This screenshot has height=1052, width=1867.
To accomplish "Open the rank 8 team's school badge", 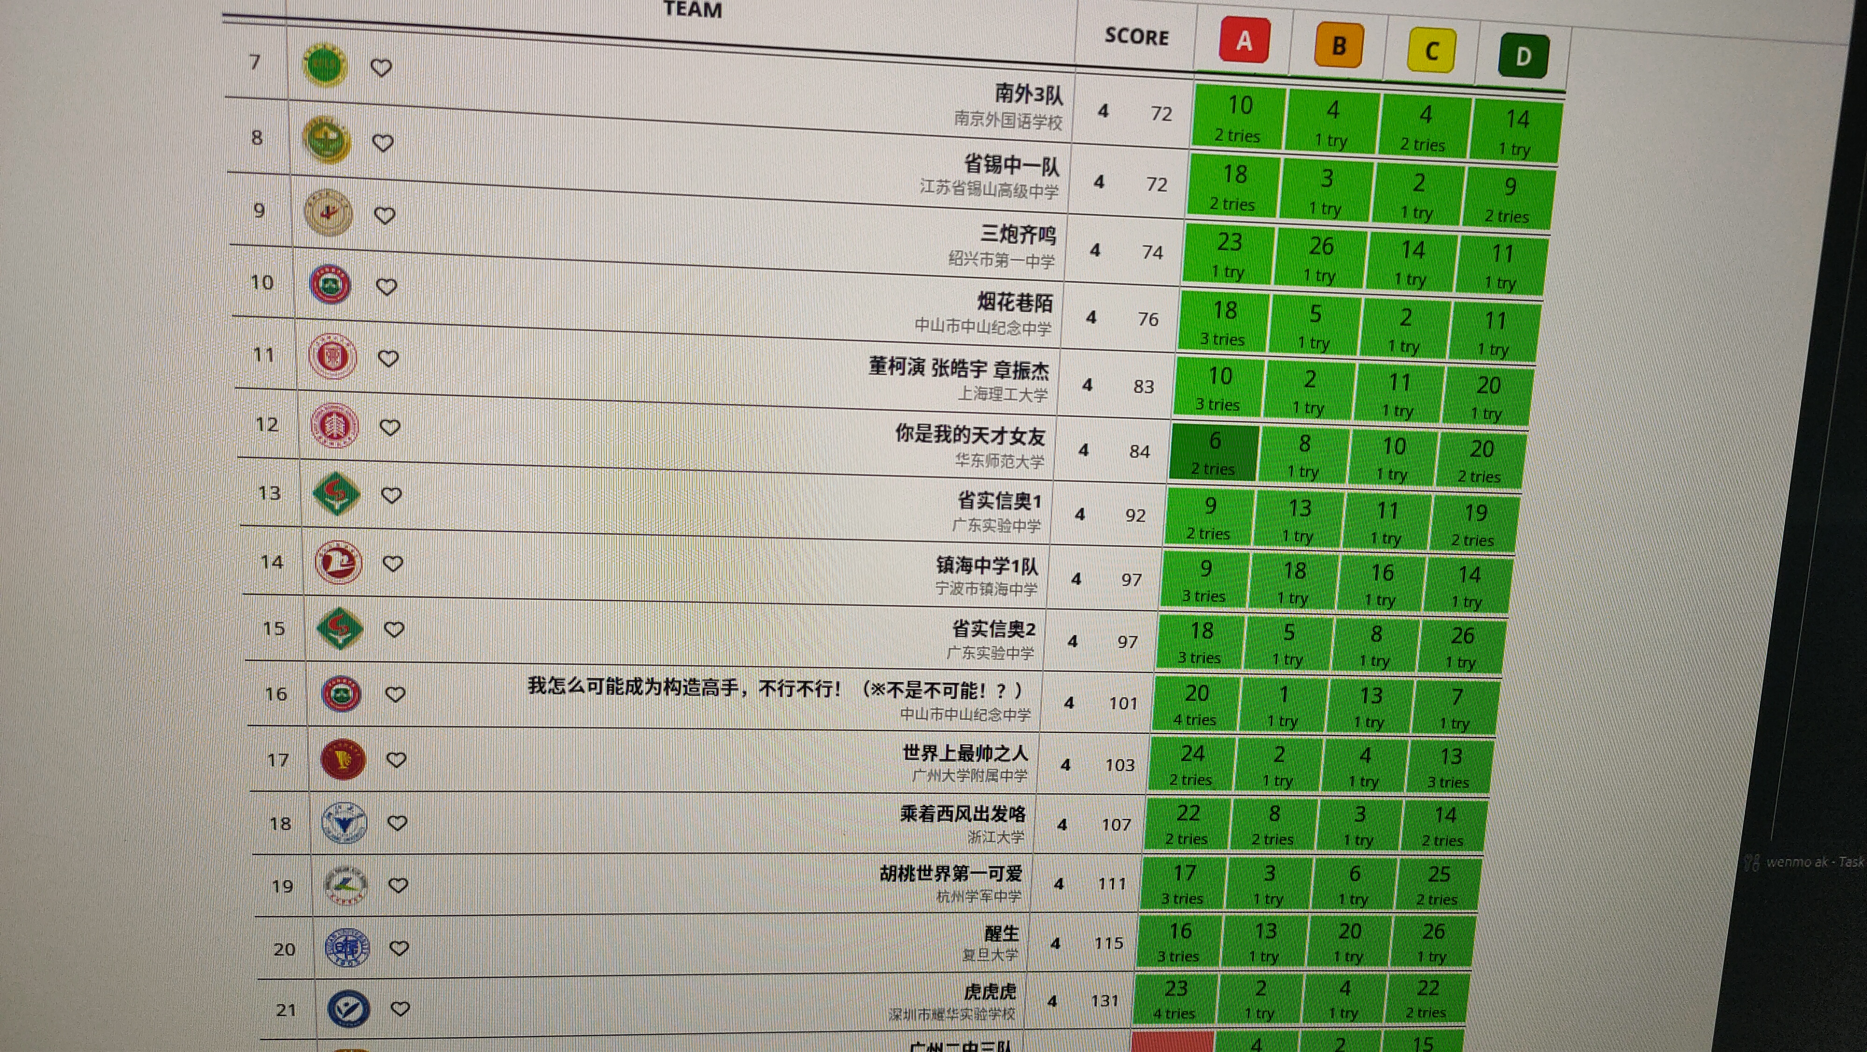I will coord(328,140).
